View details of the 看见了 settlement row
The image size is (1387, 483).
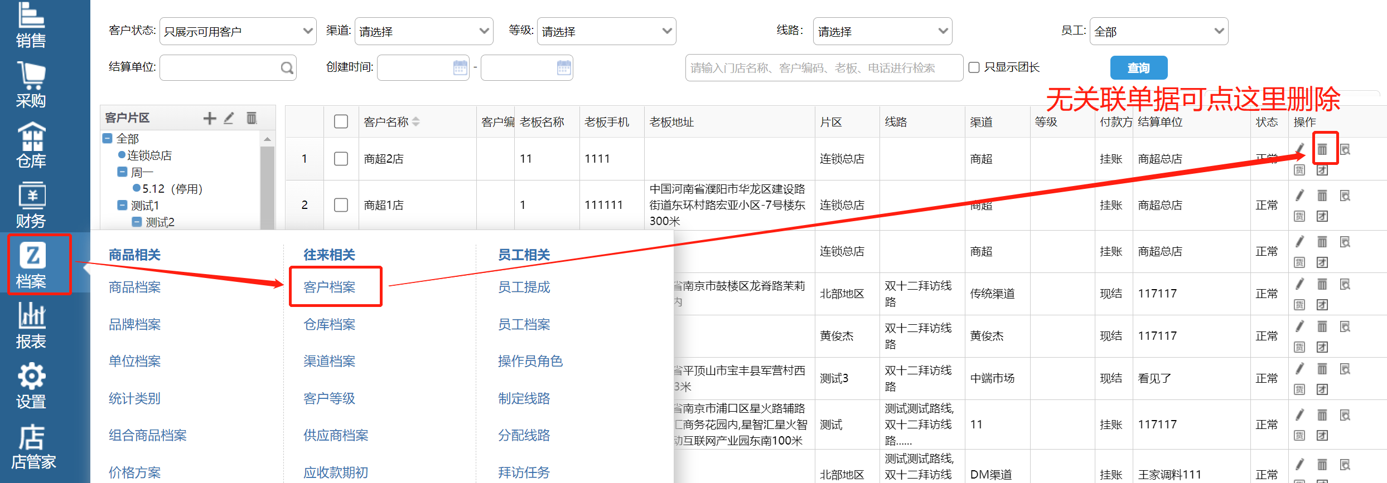1345,369
